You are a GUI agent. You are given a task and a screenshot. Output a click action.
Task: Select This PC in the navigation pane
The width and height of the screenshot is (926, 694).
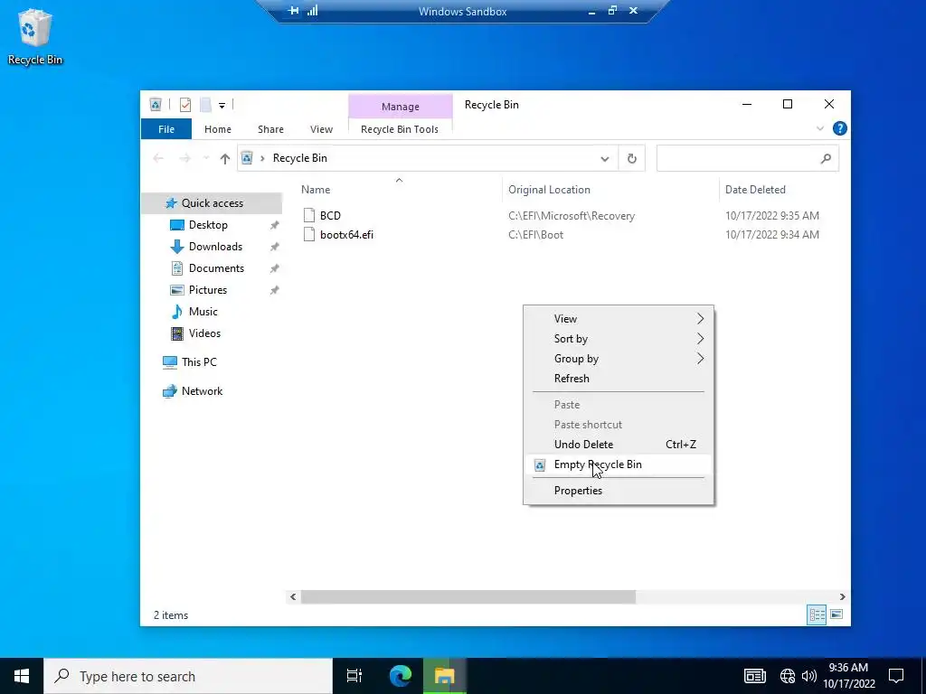(199, 362)
